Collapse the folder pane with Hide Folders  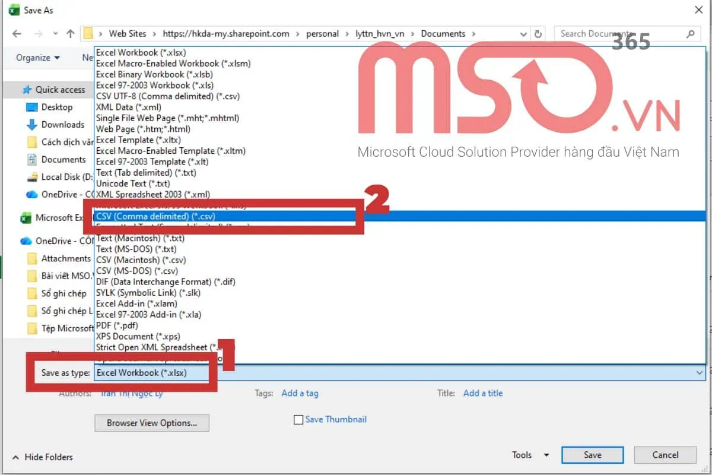tap(43, 457)
